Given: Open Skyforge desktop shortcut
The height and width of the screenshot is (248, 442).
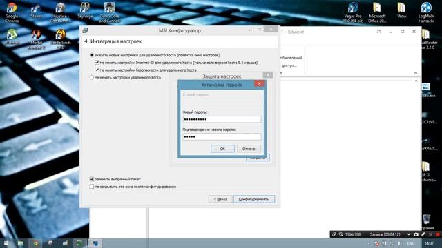Looking at the screenshot, I should pos(85,11).
